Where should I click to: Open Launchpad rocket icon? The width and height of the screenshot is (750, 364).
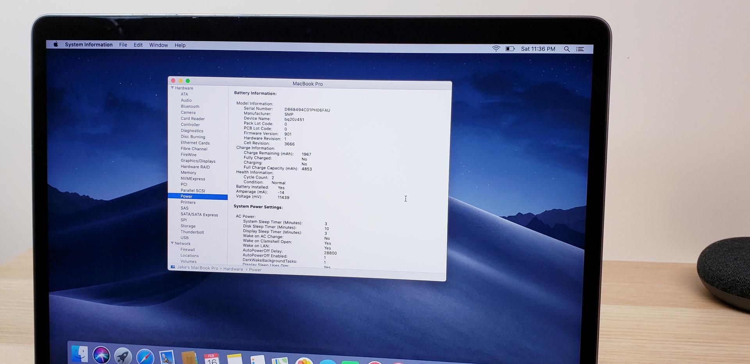pos(123,356)
